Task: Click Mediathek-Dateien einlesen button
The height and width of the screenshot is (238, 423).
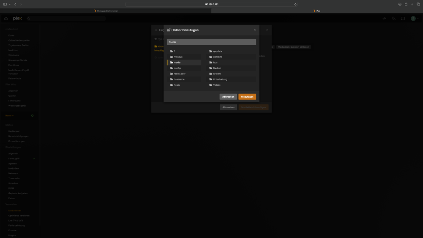Action: [x=293, y=47]
